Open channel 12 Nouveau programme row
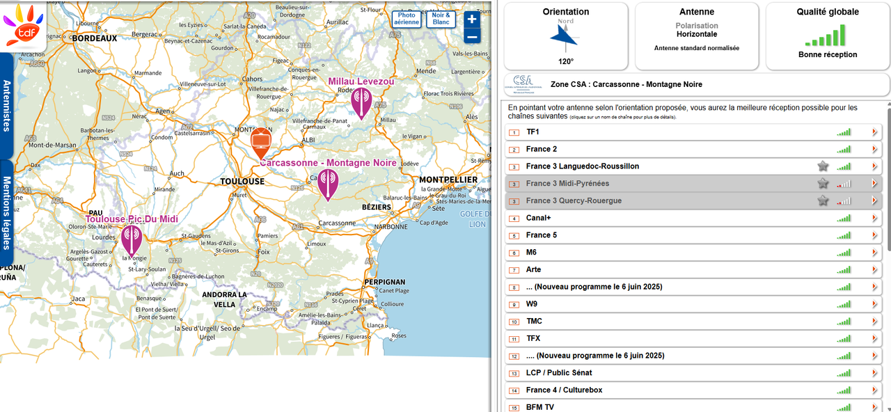This screenshot has height=412, width=891. pos(693,356)
